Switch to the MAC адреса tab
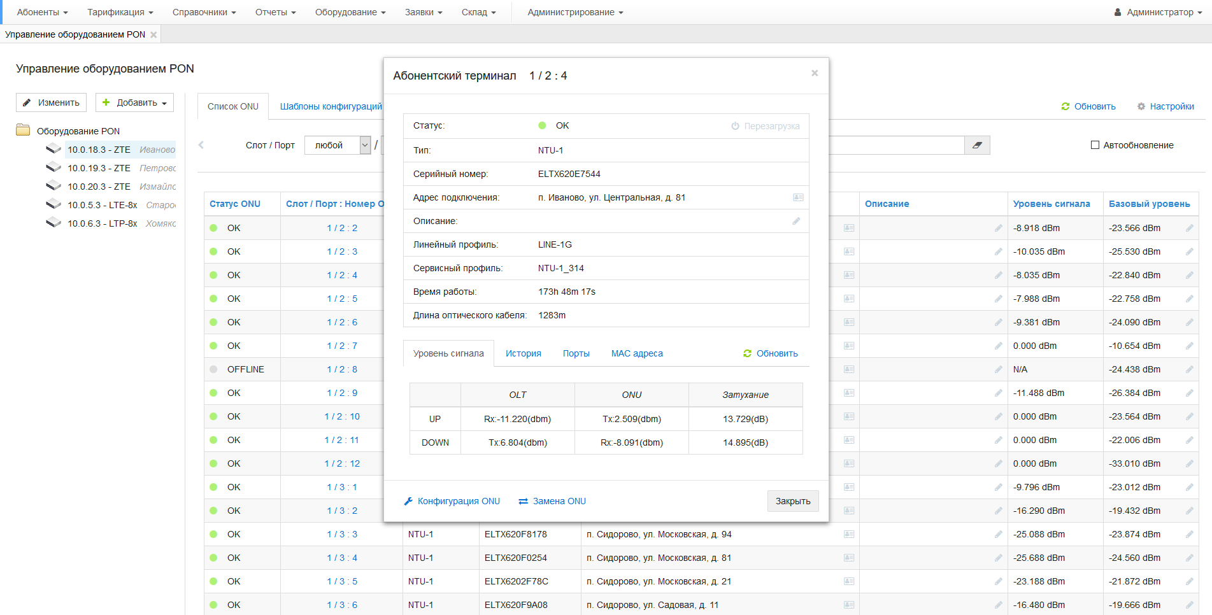1212x615 pixels. (x=637, y=353)
